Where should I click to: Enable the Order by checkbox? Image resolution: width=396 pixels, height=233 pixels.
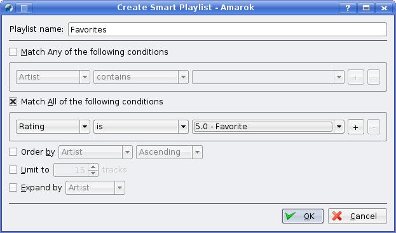click(x=13, y=152)
